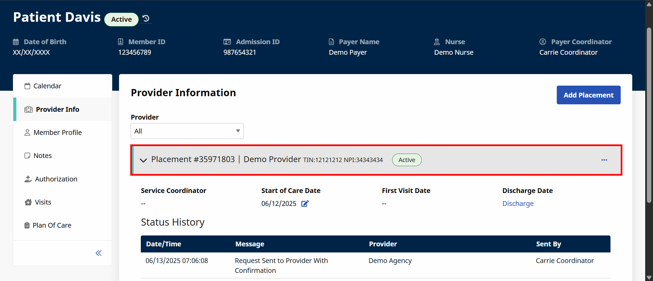The image size is (653, 281).
Task: Collapse Placement #35971803 using the chevron
Action: (x=143, y=160)
